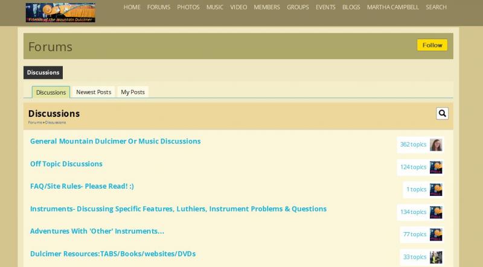This screenshot has width=483, height=267.
Task: Open Instruments- Discussing Specific Features forum
Action: (178, 209)
